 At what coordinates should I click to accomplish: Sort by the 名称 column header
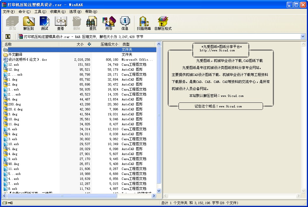click(31, 44)
